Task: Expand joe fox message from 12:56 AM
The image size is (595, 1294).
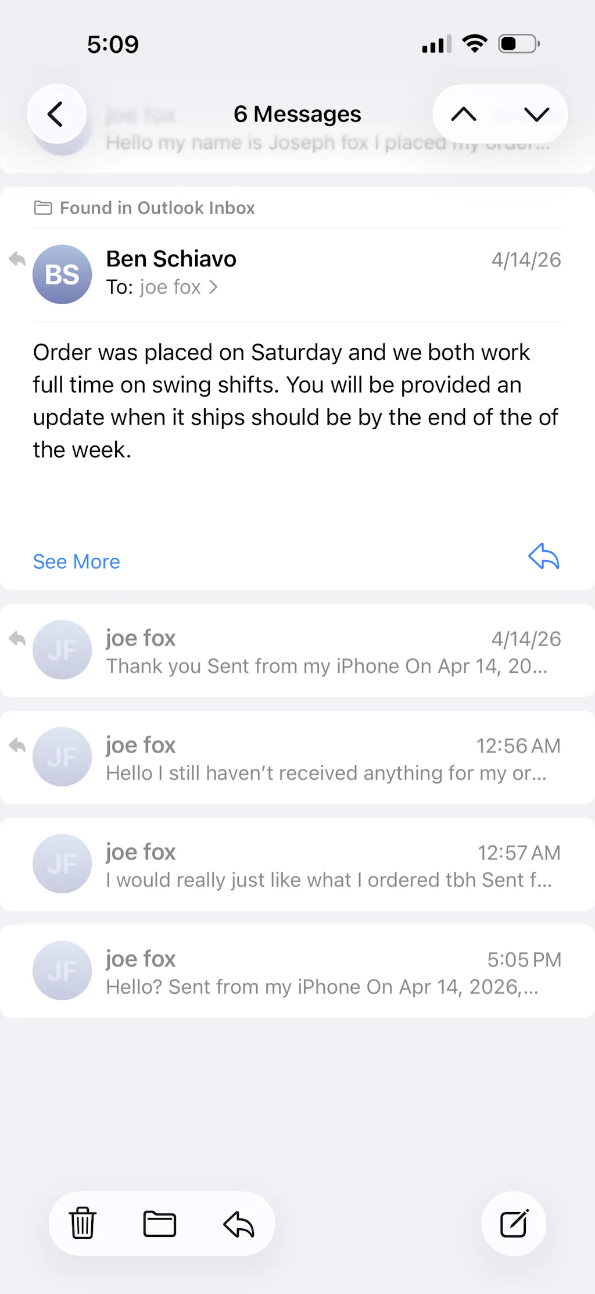Action: pyautogui.click(x=325, y=758)
